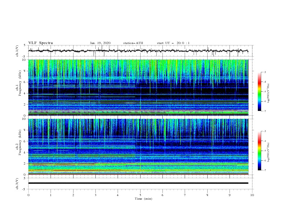Click time axis tick label '5'

click(140, 195)
